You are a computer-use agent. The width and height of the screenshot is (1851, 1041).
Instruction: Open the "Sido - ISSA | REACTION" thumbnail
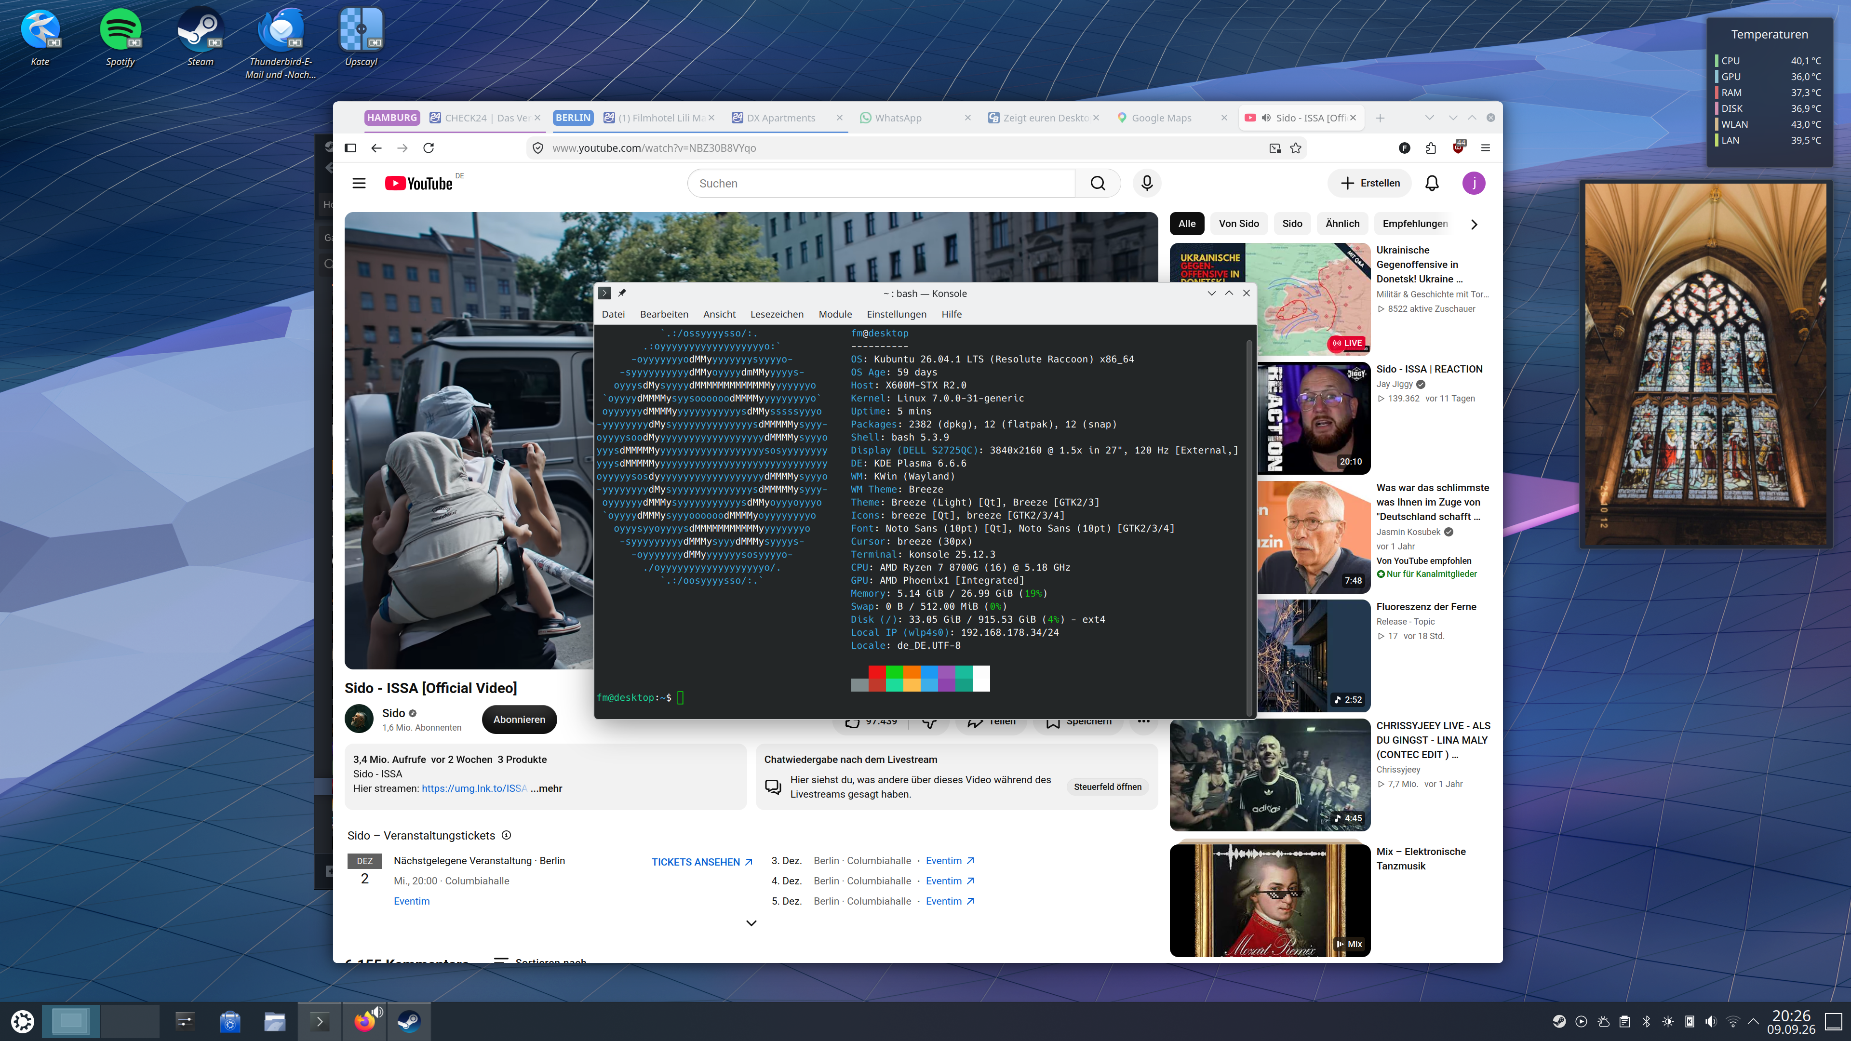[1314, 418]
